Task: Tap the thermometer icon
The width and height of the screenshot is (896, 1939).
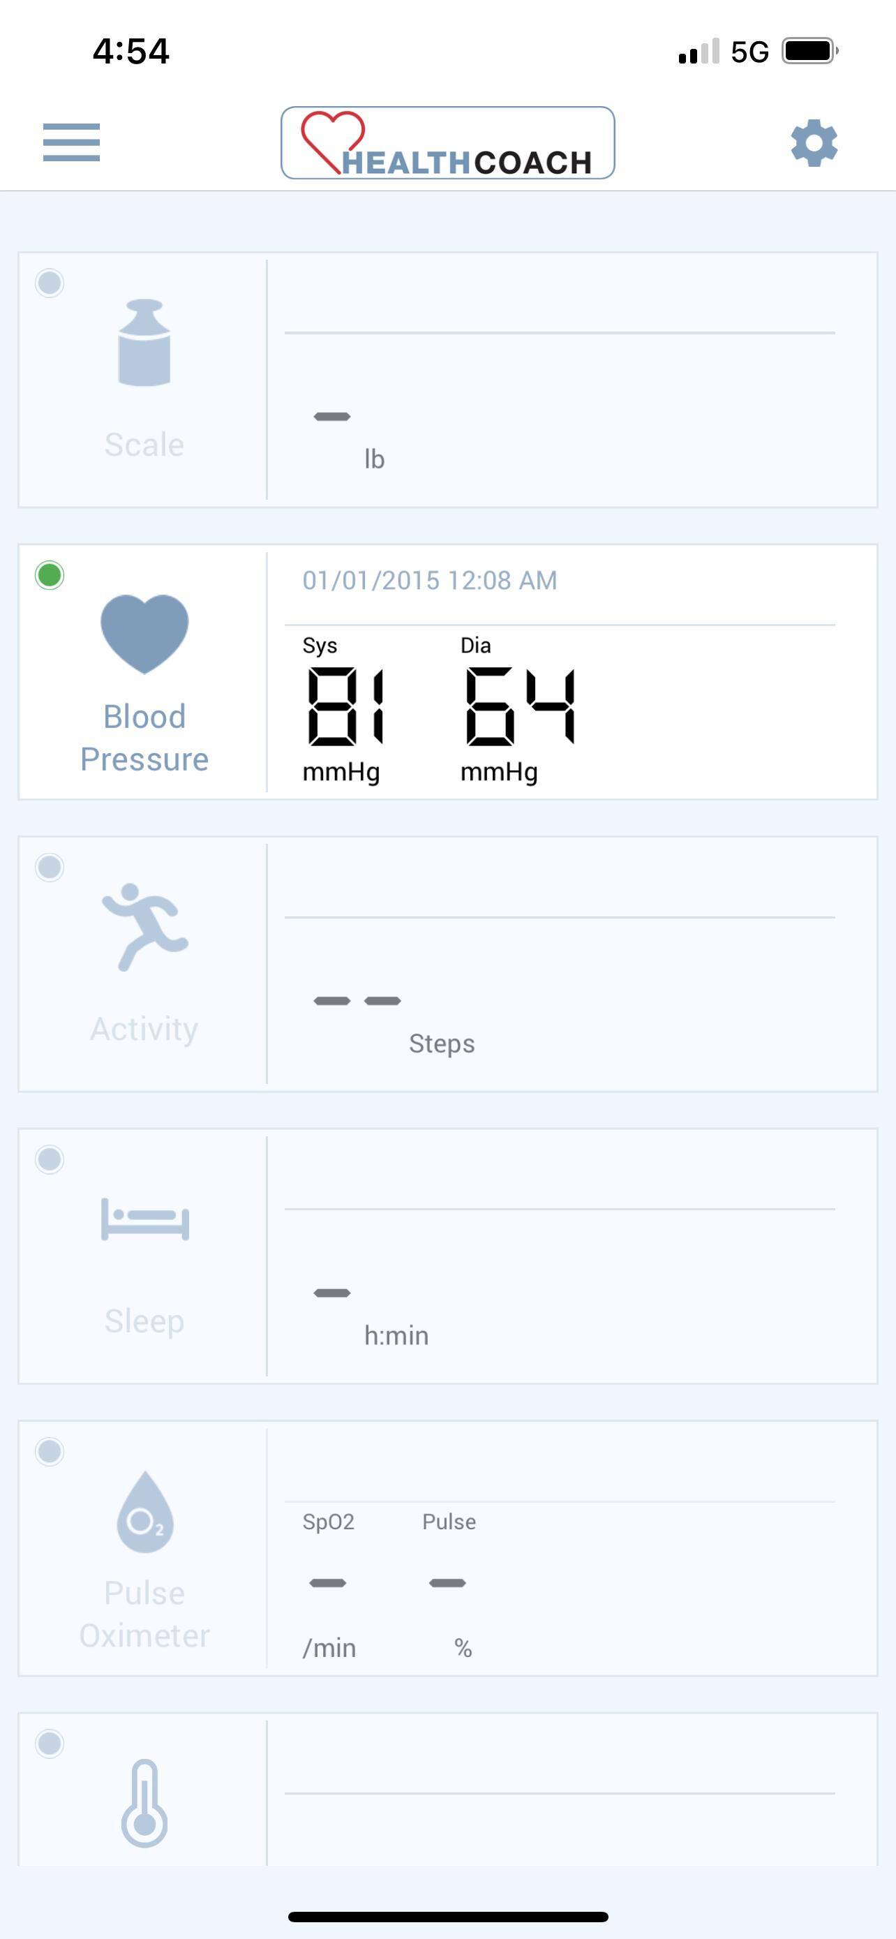Action: pyautogui.click(x=144, y=1803)
